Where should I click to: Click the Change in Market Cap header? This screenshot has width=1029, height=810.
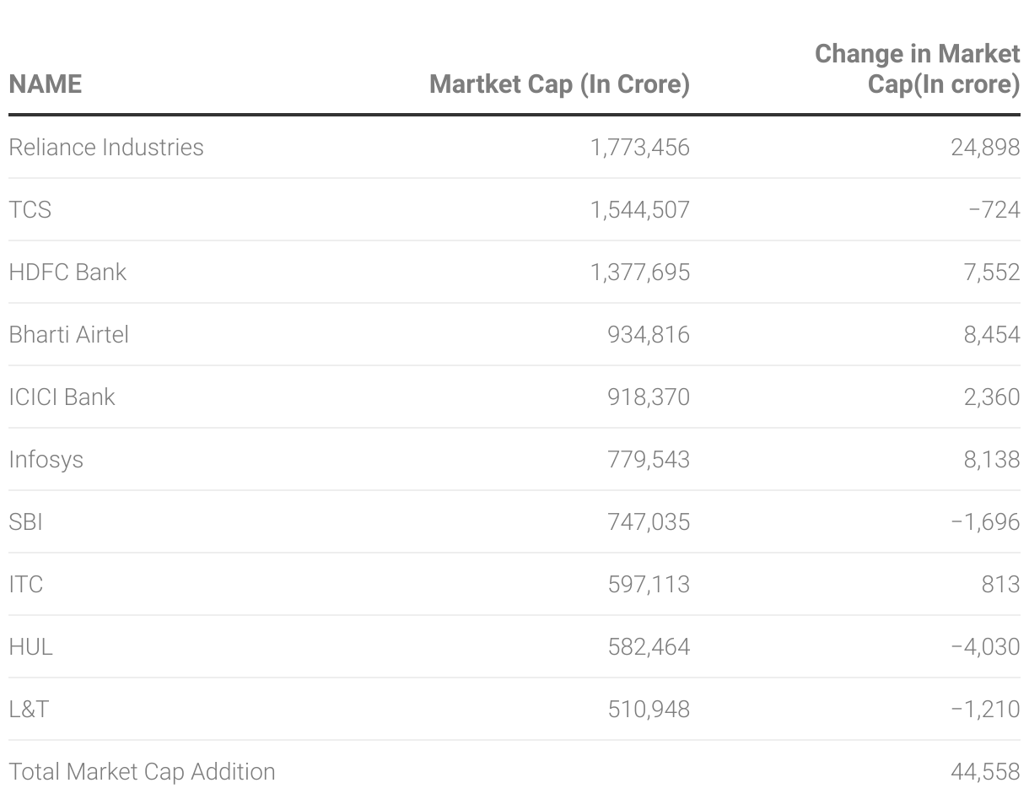918,69
